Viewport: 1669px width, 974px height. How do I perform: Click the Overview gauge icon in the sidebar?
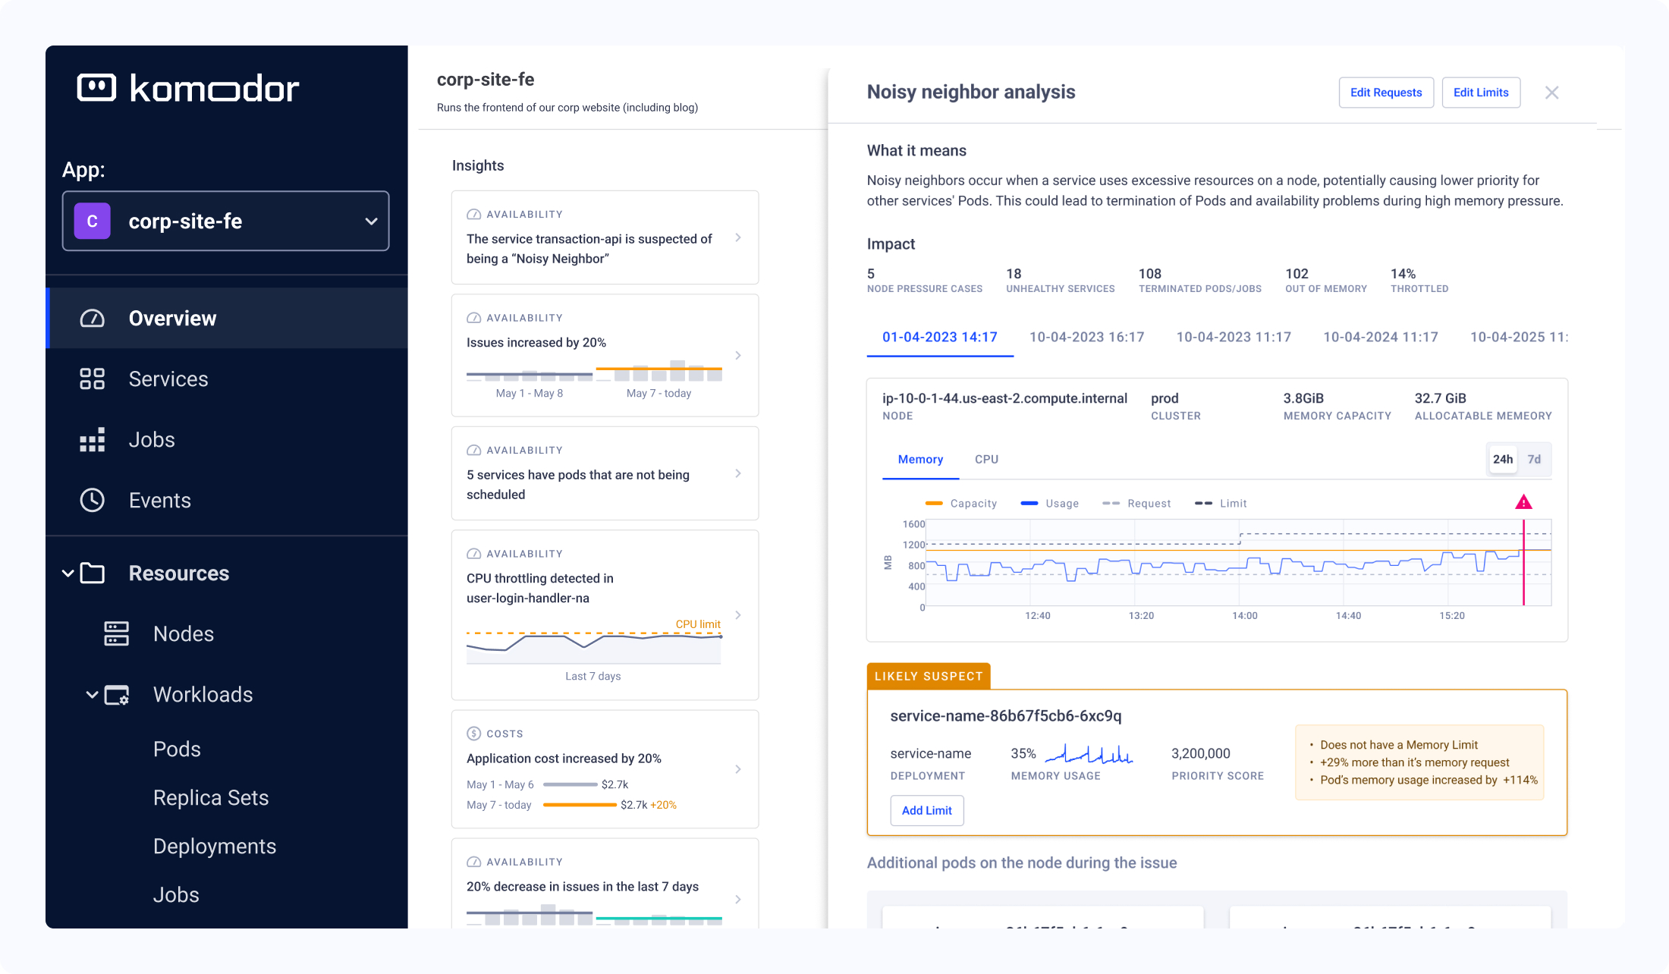pos(93,319)
